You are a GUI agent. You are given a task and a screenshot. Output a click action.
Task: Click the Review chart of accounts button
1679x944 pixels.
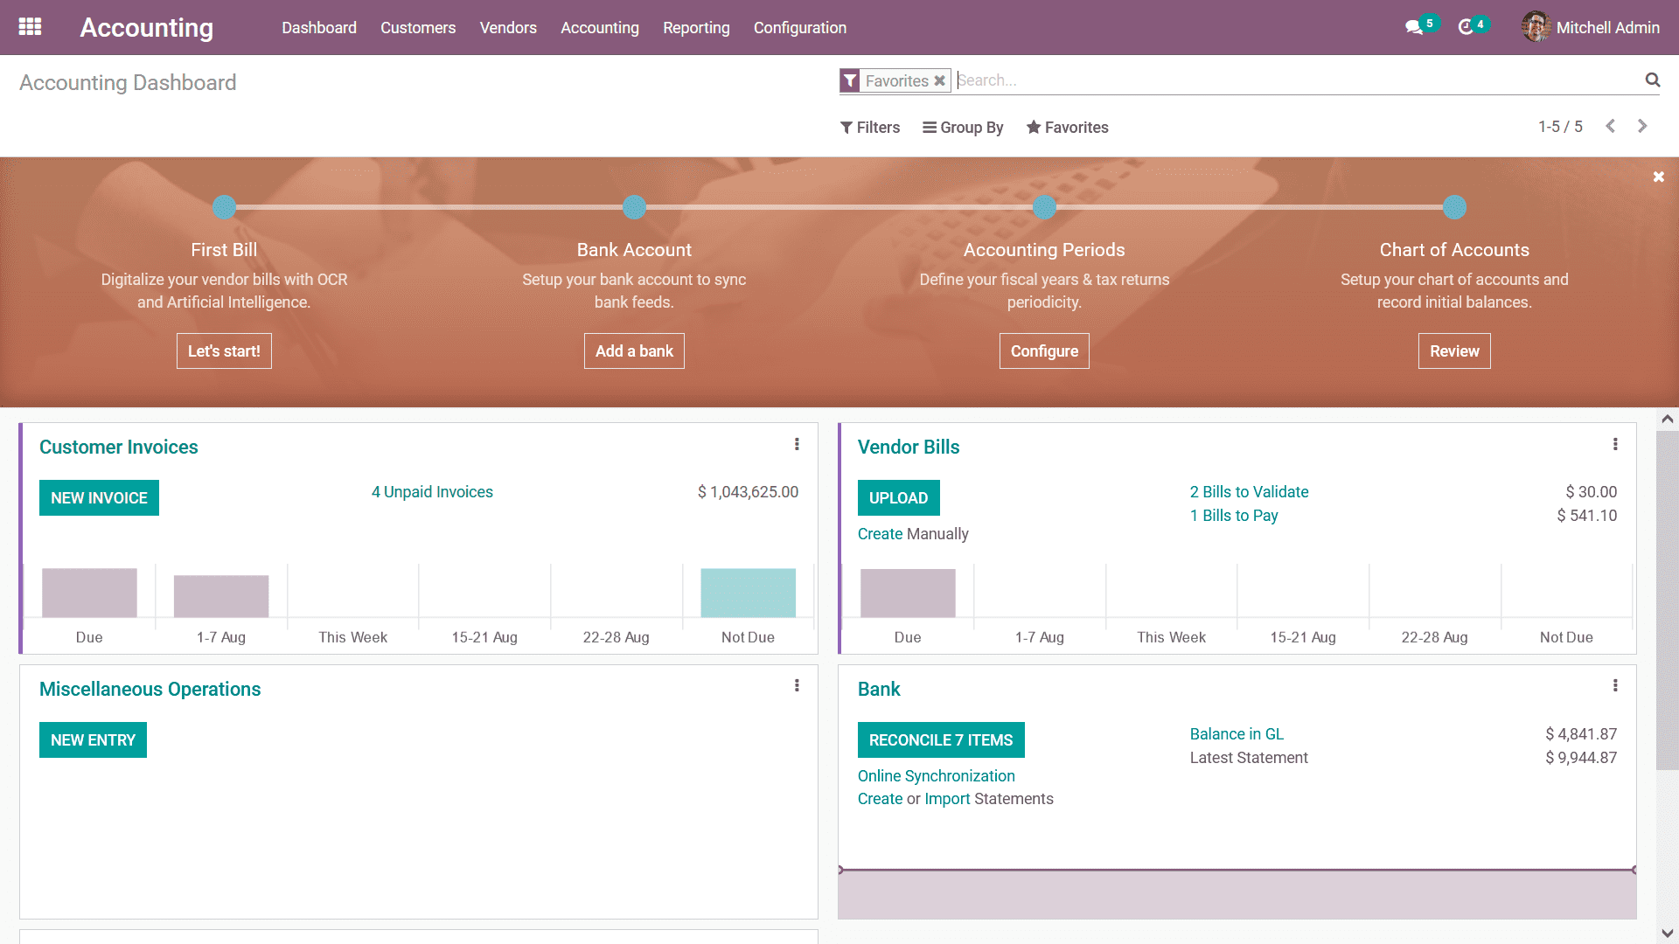(x=1454, y=351)
